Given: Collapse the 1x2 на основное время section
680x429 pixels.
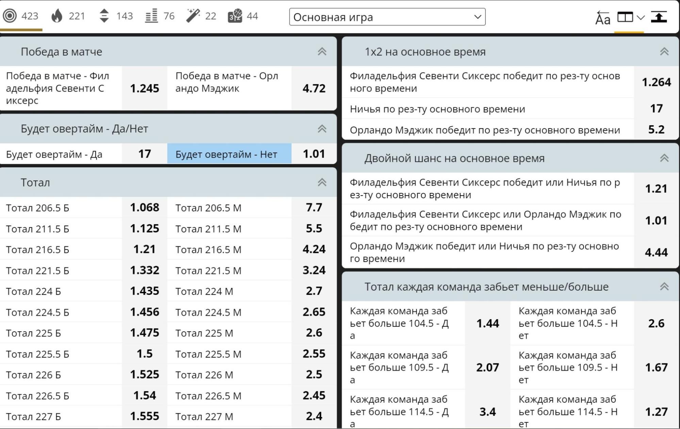Looking at the screenshot, I should [664, 52].
